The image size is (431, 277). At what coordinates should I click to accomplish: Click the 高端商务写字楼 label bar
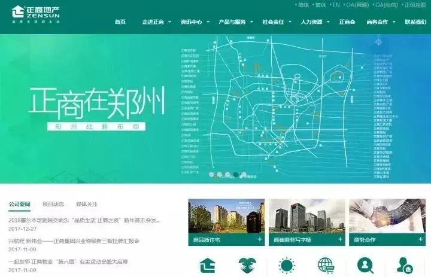(306, 240)
